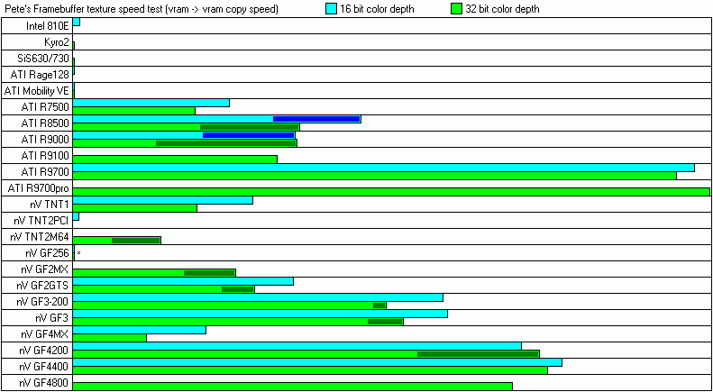Select the nV GF256 row label
713x392 pixels.
(x=48, y=253)
